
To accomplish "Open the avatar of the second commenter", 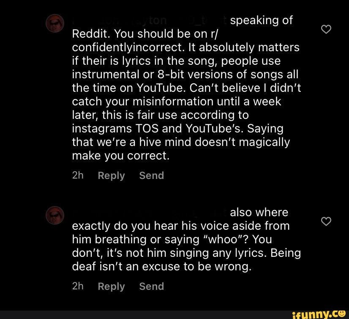I will pyautogui.click(x=55, y=215).
